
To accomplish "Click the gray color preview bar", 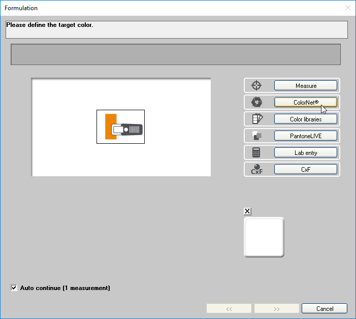I will point(176,54).
